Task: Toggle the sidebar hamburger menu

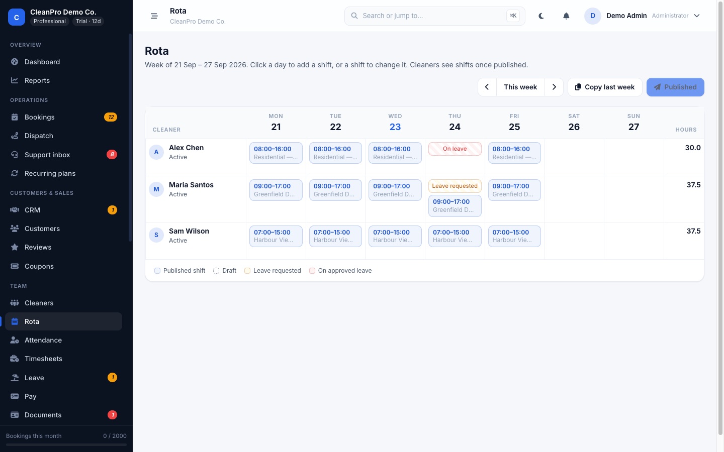Action: 154,16
